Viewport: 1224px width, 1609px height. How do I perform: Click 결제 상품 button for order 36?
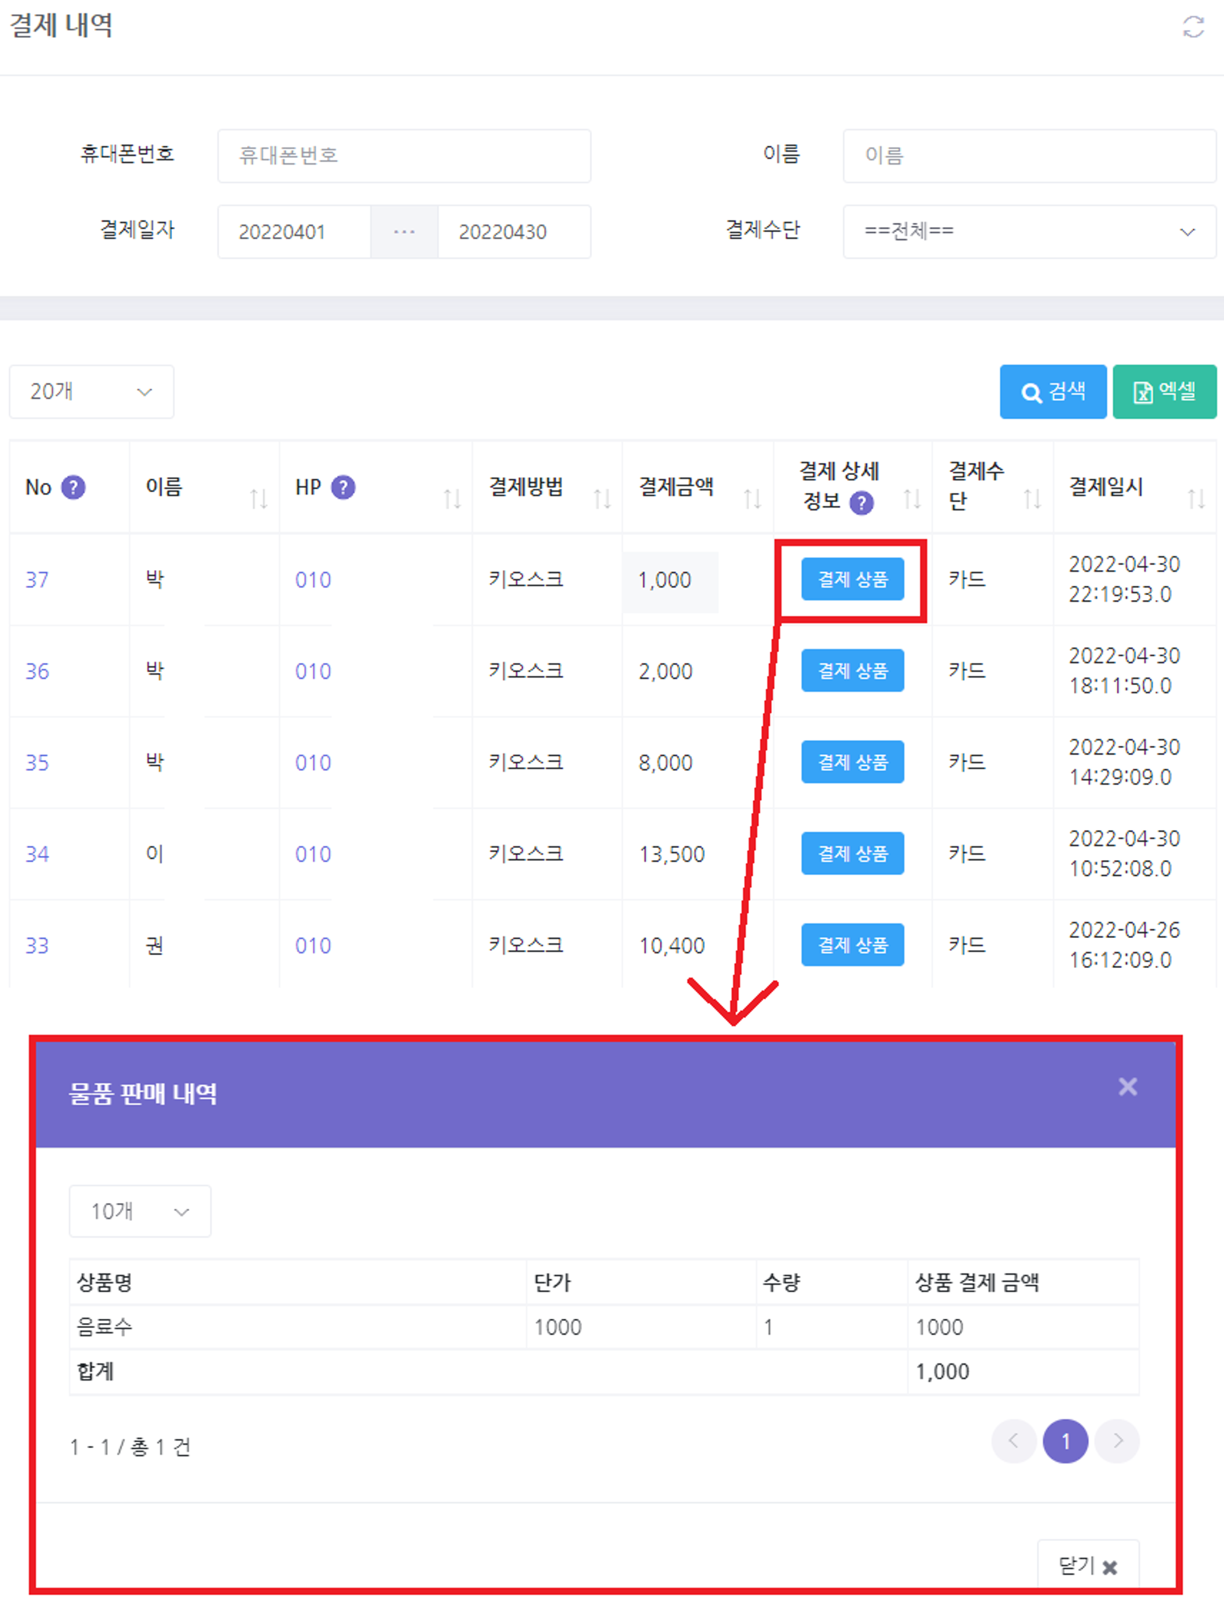pos(852,670)
